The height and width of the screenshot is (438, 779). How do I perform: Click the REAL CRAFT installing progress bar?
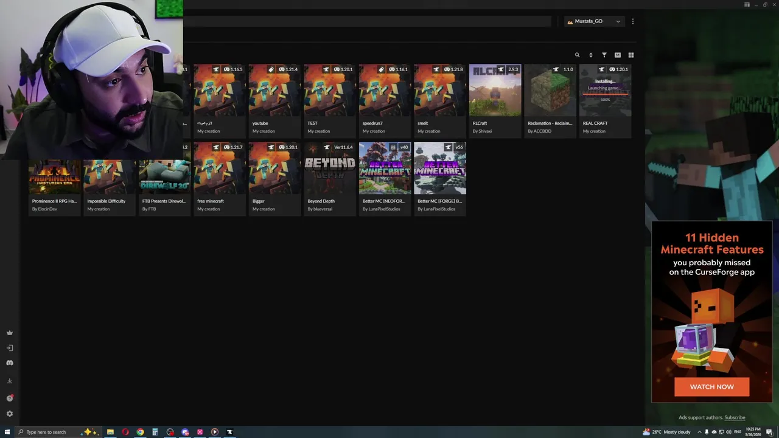pyautogui.click(x=605, y=94)
